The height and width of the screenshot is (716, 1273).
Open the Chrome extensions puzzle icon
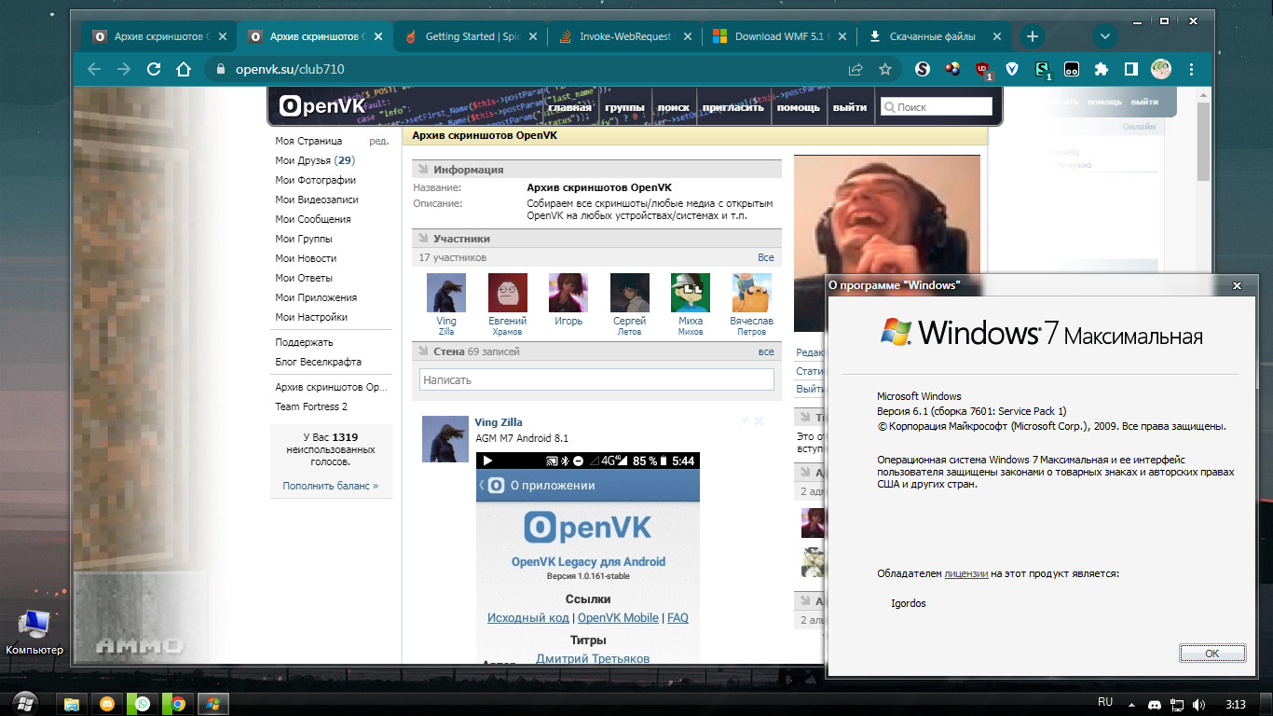coord(1101,70)
